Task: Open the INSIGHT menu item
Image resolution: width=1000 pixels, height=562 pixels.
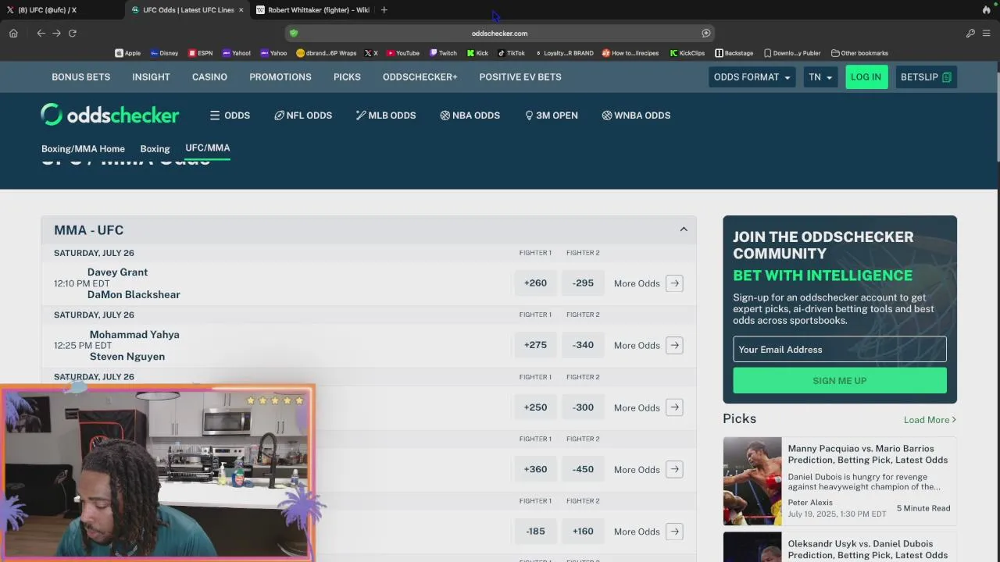Action: pyautogui.click(x=151, y=77)
